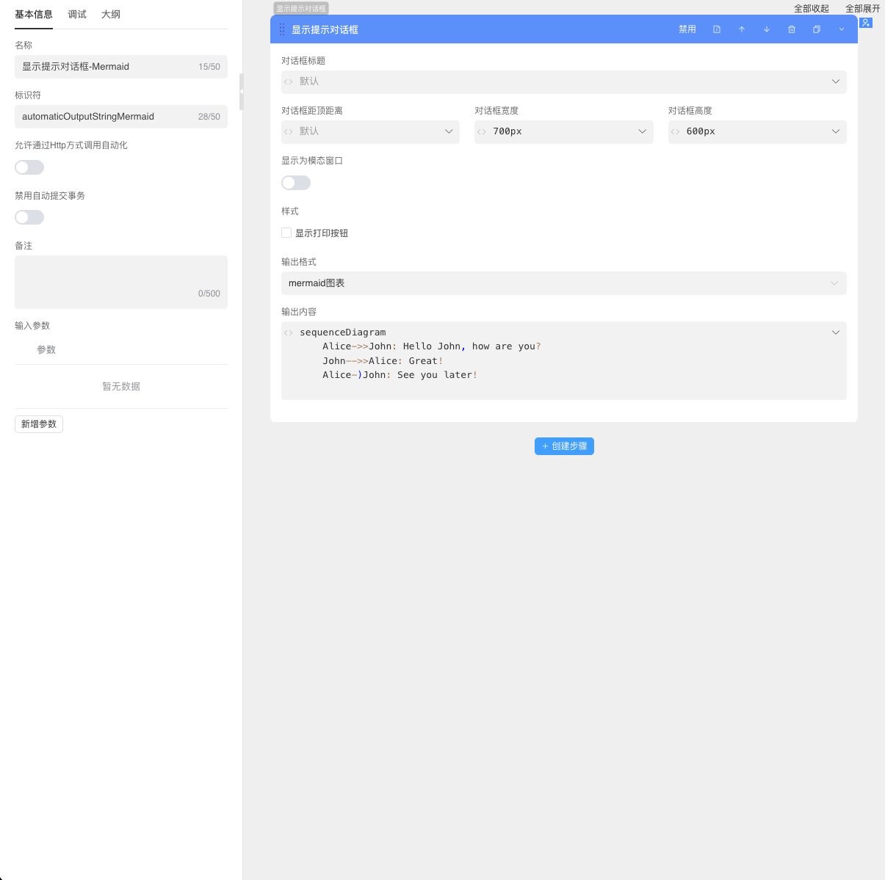Move the step down with arrow icon
The height and width of the screenshot is (880, 885).
click(x=767, y=29)
